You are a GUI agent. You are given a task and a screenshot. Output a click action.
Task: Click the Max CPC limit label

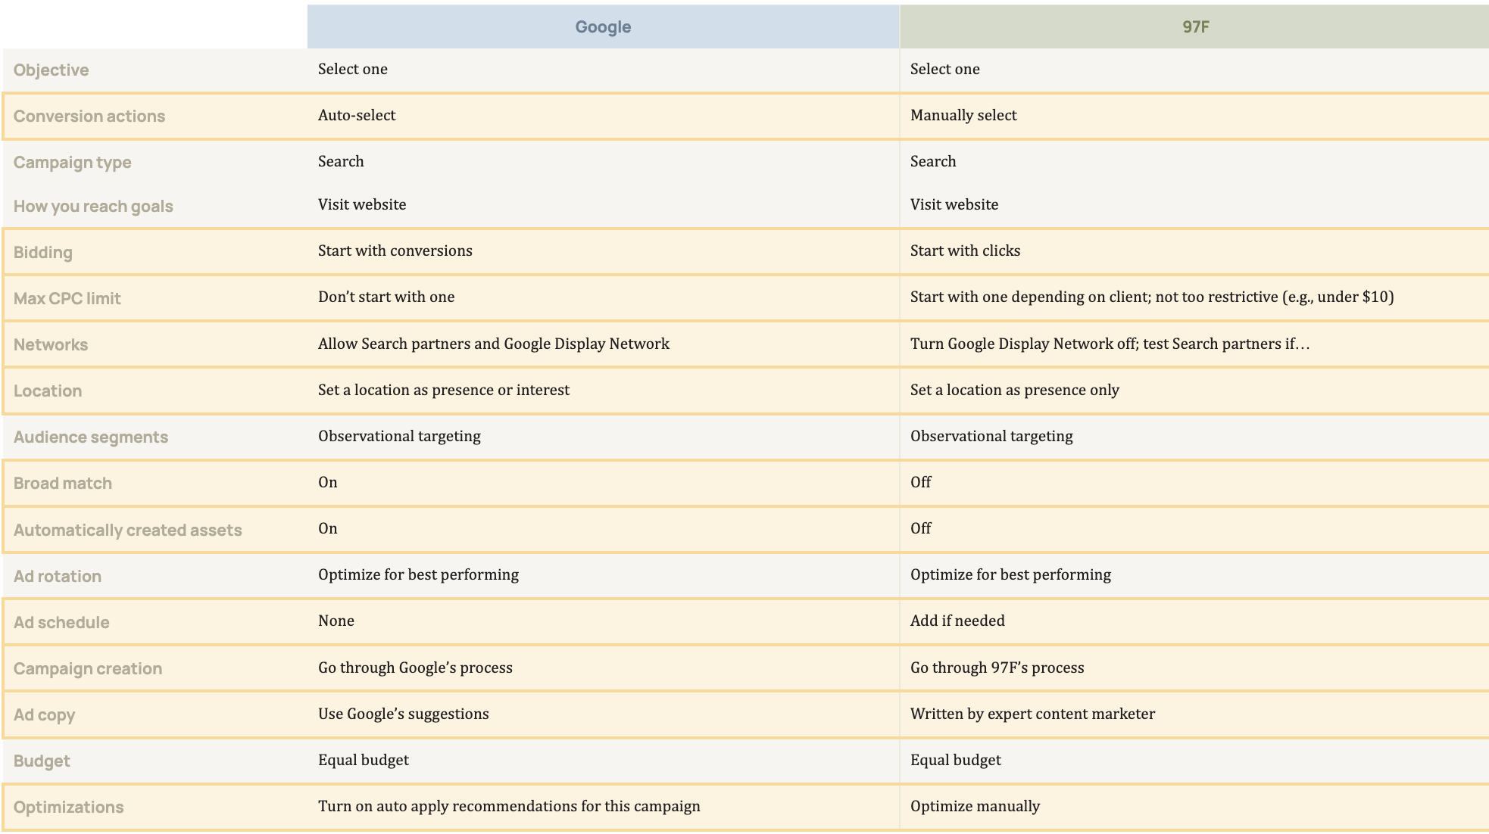click(x=67, y=298)
